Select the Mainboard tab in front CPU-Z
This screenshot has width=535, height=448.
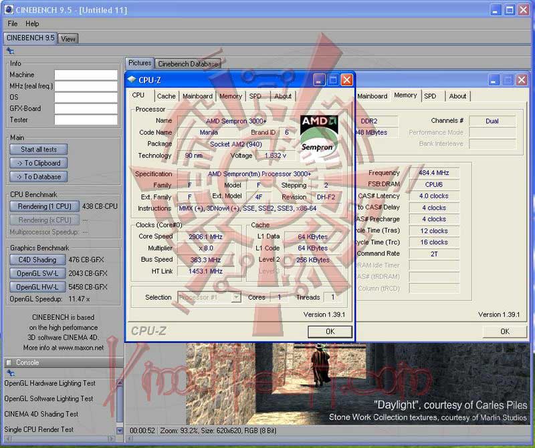[197, 96]
